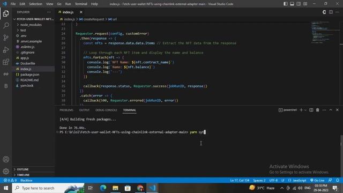Open the .eslintrc.js file
Viewport: 343px width, 193px height.
[x=34, y=47]
